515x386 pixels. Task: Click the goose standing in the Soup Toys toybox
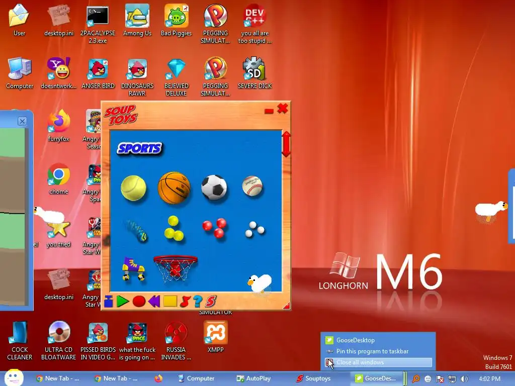click(260, 283)
